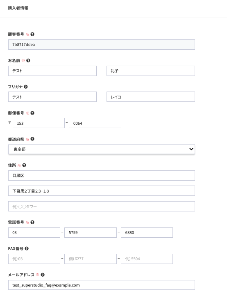
Task: Select phone number field containing 5759
Action: click(91, 232)
